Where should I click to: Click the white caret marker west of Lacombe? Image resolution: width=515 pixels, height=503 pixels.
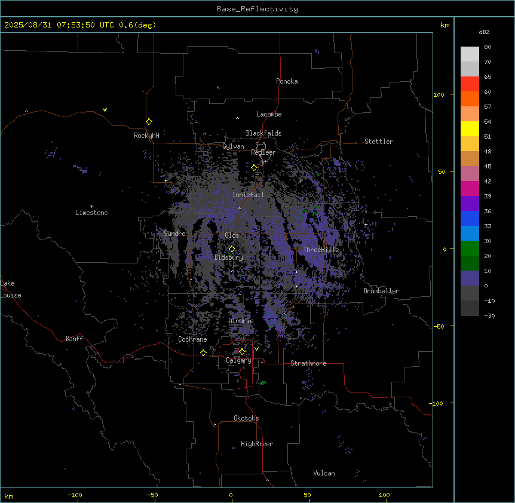coord(237,118)
